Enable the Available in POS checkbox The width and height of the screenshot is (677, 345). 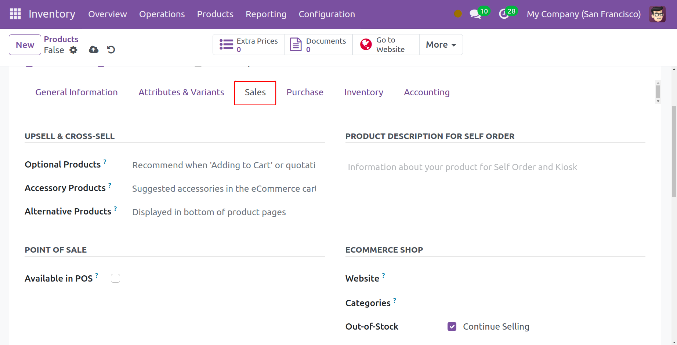tap(115, 278)
